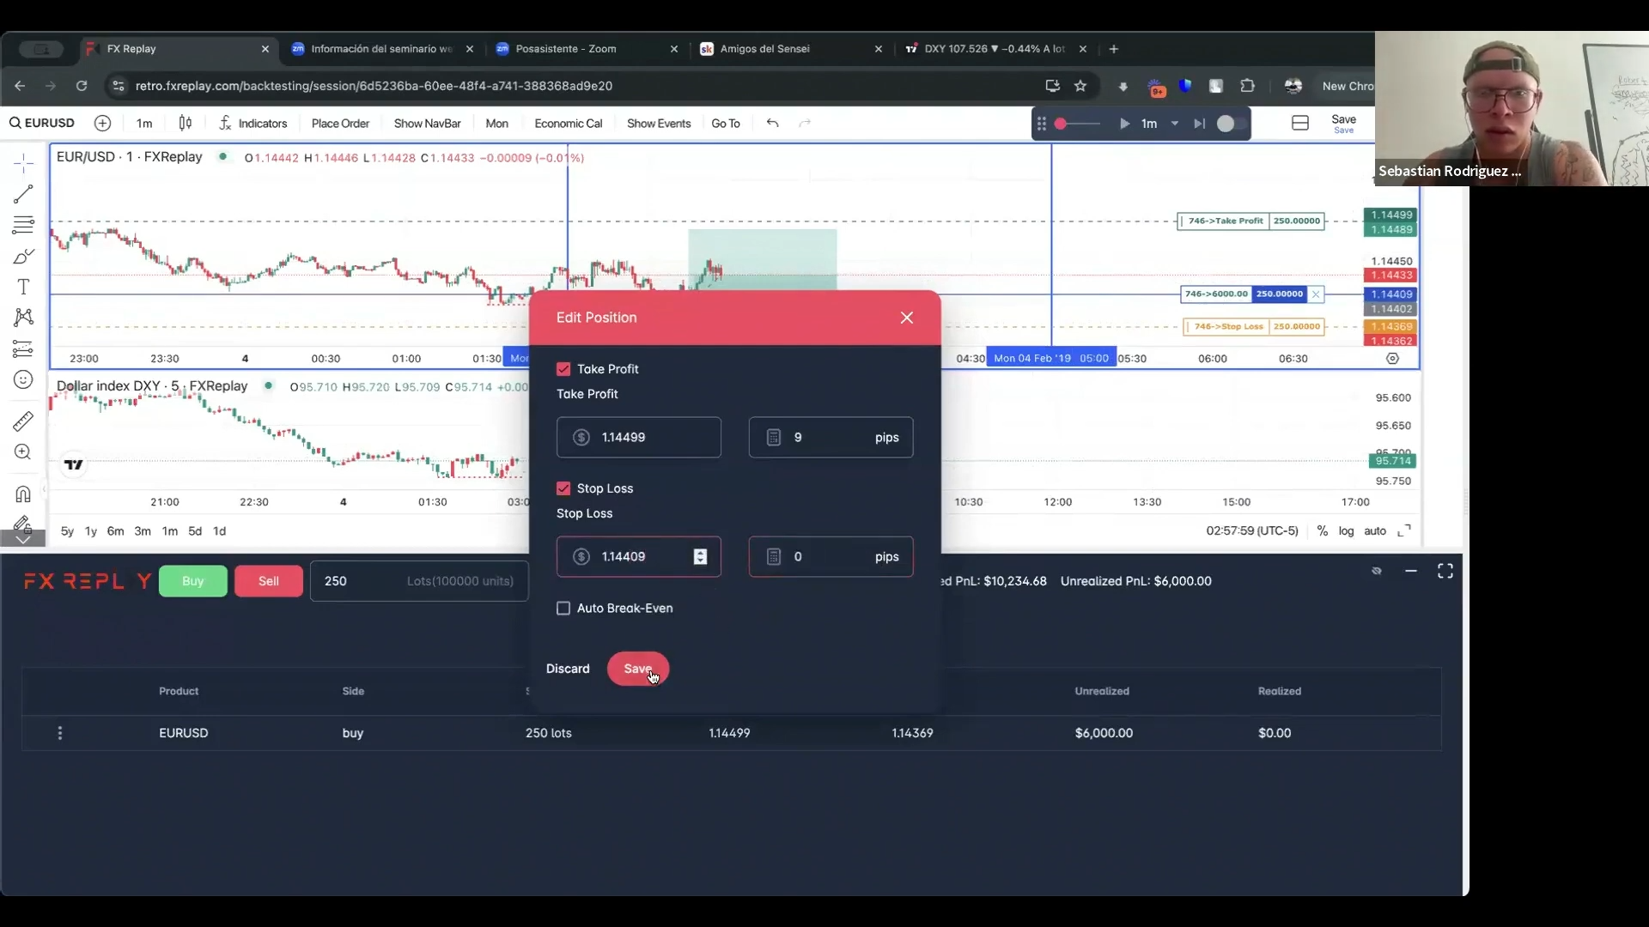This screenshot has width=1649, height=927.
Task: Discard the position changes
Action: click(x=568, y=669)
